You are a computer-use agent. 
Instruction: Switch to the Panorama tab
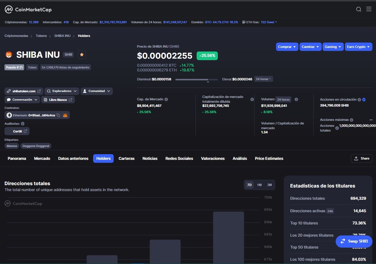tap(17, 158)
